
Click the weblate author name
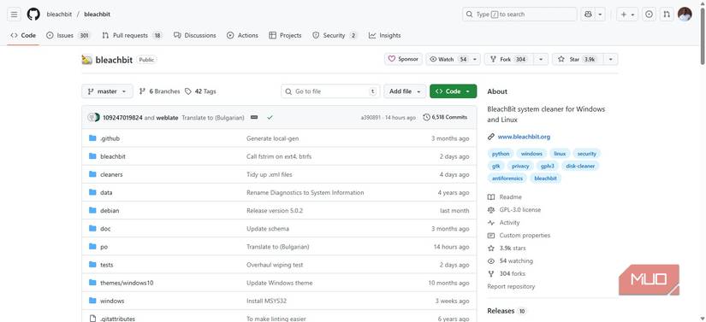tap(167, 118)
